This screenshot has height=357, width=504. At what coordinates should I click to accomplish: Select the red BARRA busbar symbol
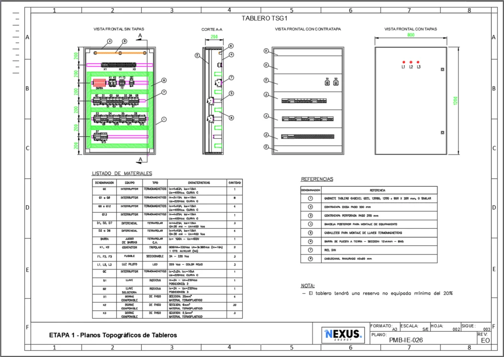99,82
